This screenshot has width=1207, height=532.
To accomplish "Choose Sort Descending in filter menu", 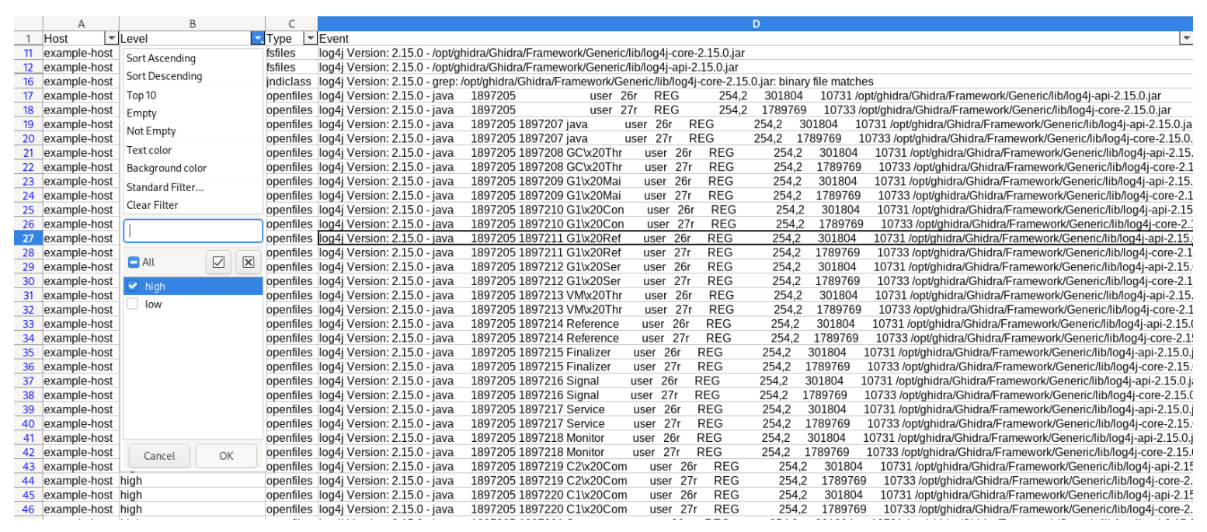I will 164,76.
